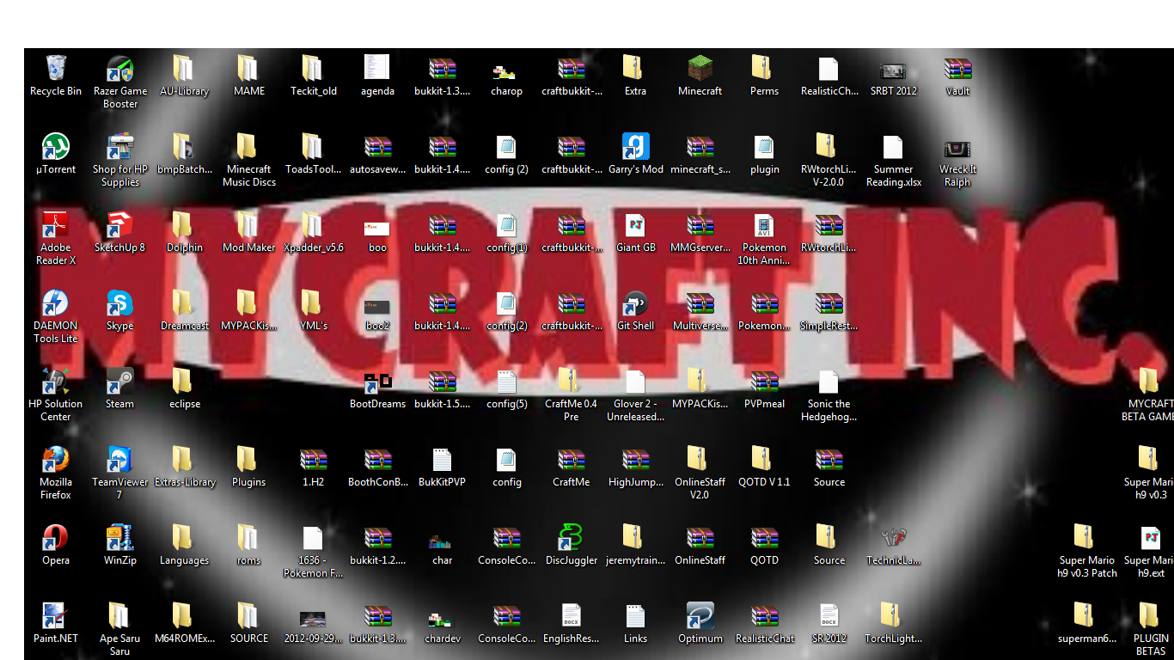Open the Recycle Bin icon

pos(56,69)
